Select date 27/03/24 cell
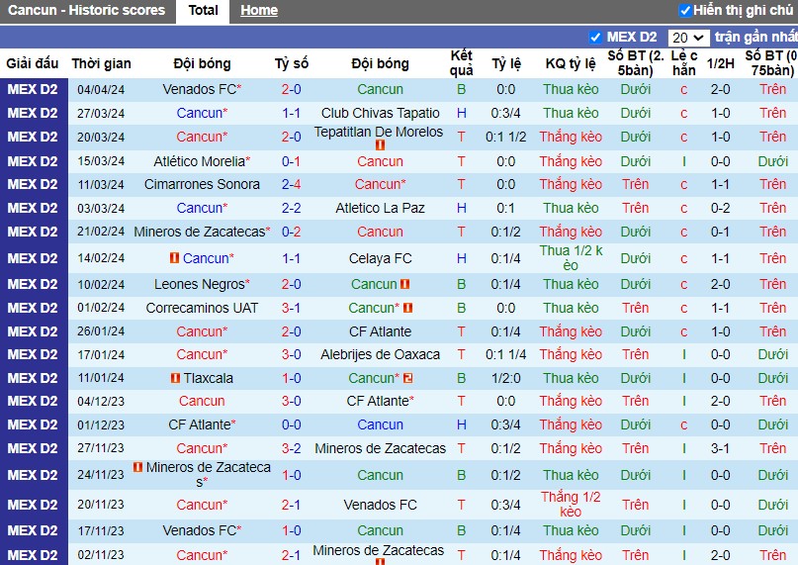This screenshot has height=565, width=798. coord(101,113)
